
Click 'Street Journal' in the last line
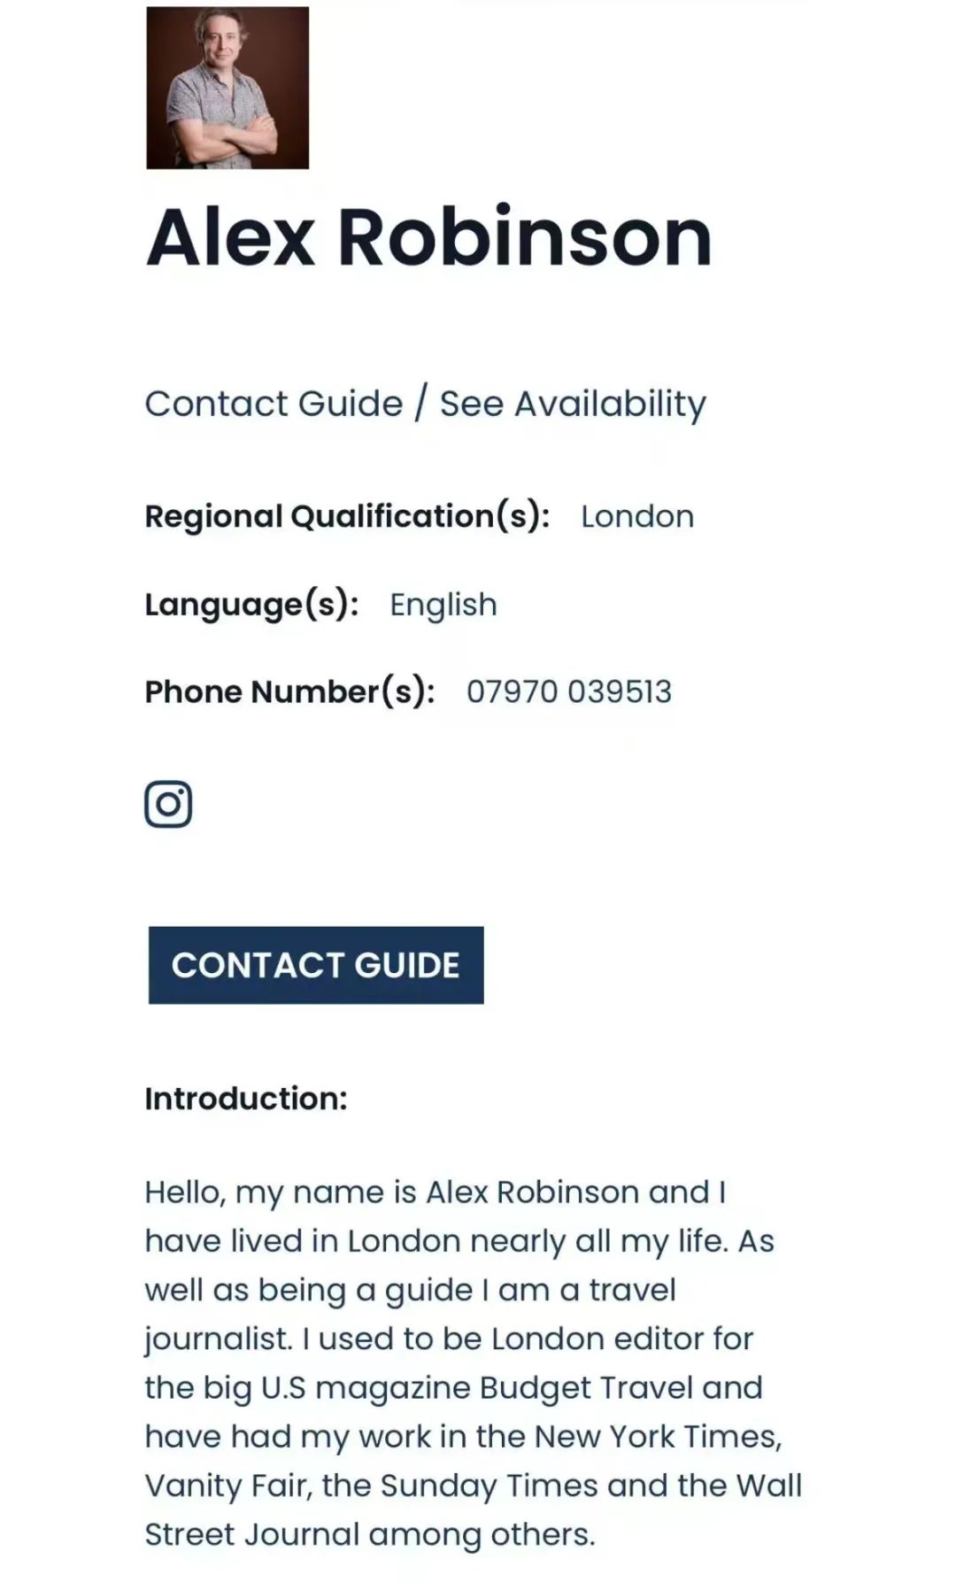coord(251,1534)
